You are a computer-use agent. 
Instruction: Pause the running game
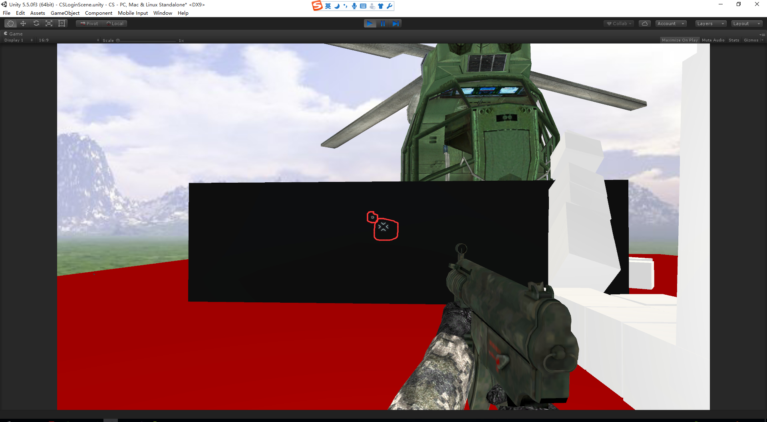click(x=383, y=24)
